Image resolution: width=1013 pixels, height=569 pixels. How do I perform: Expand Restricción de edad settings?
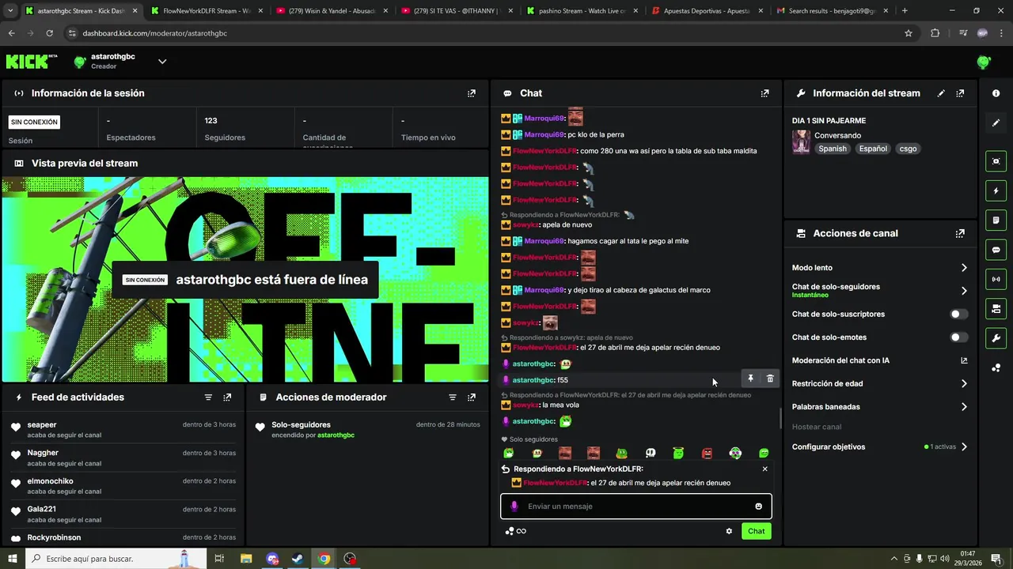pos(964,384)
